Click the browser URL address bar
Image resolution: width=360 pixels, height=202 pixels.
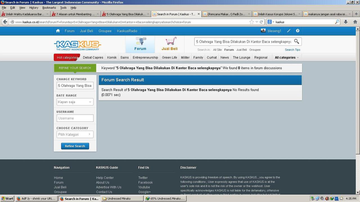tap(132, 22)
